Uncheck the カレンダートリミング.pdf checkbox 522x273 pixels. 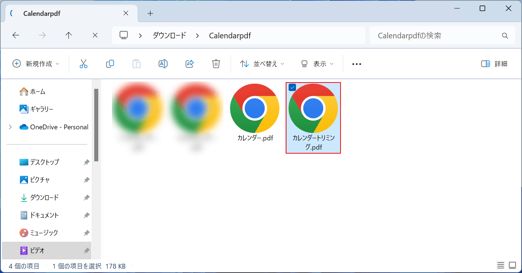pos(292,87)
